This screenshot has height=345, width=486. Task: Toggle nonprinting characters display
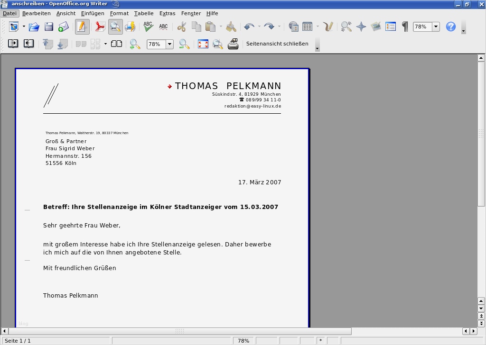[404, 27]
